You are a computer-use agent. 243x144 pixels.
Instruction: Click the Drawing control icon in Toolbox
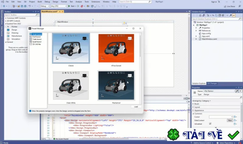coord(8,33)
